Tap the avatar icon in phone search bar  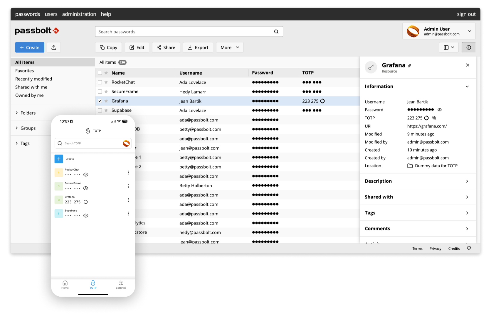[x=126, y=143]
